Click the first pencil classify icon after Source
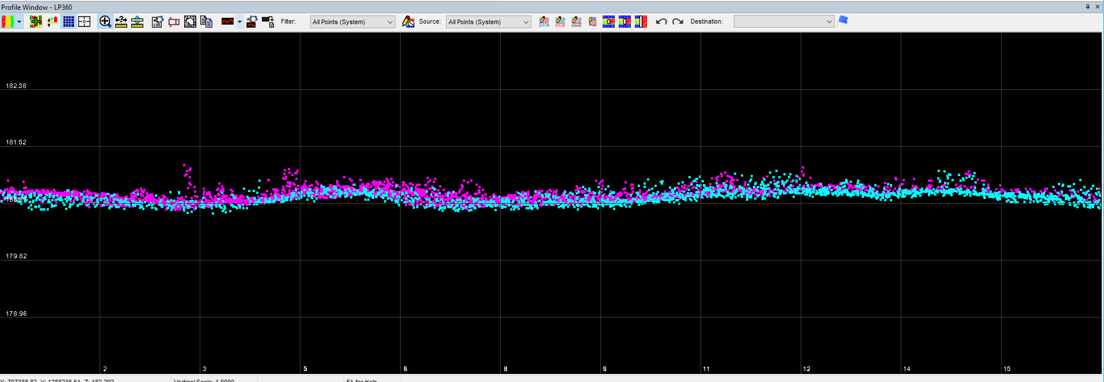This screenshot has width=1104, height=382. pyautogui.click(x=544, y=22)
